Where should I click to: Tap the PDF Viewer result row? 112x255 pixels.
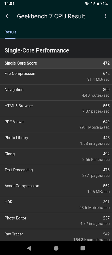click(56, 125)
